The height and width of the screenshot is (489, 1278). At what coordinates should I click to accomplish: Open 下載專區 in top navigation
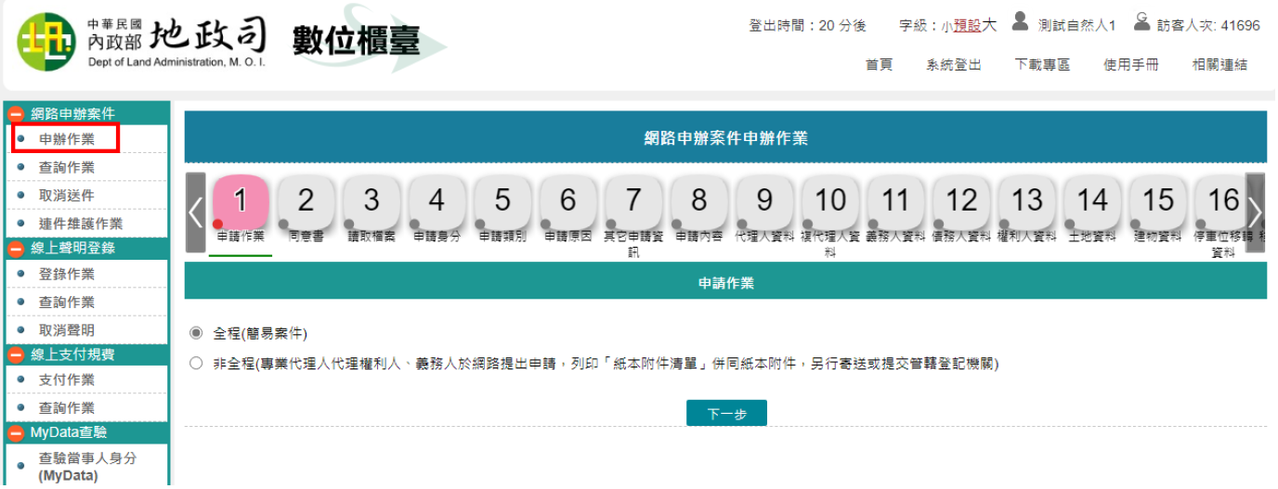(1042, 65)
